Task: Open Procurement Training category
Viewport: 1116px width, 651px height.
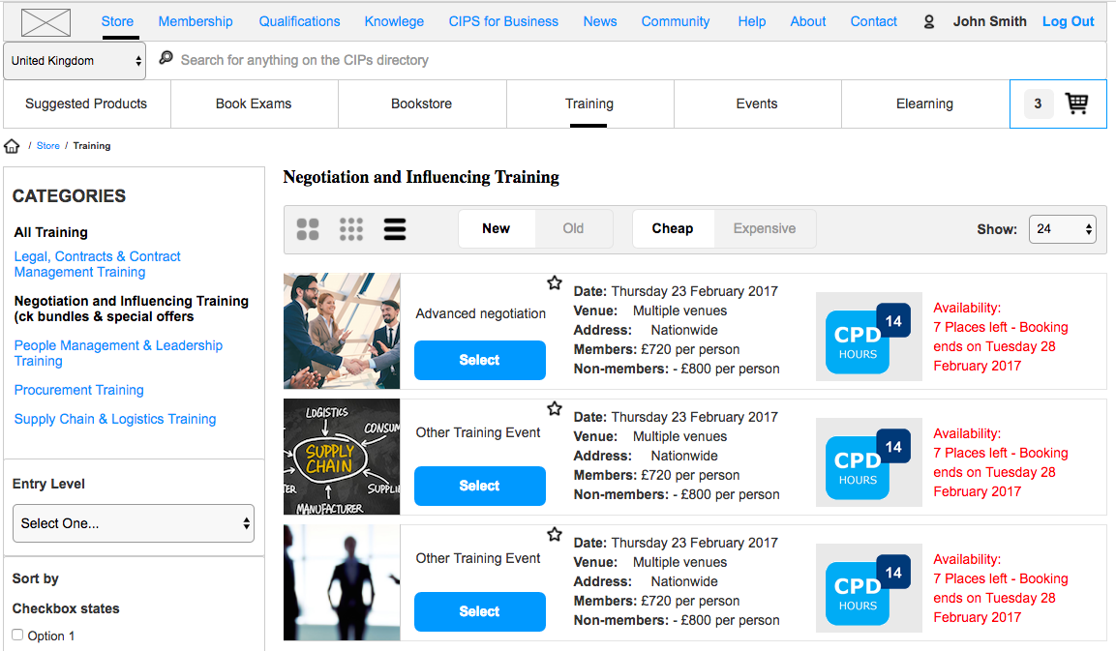Action: coord(79,390)
